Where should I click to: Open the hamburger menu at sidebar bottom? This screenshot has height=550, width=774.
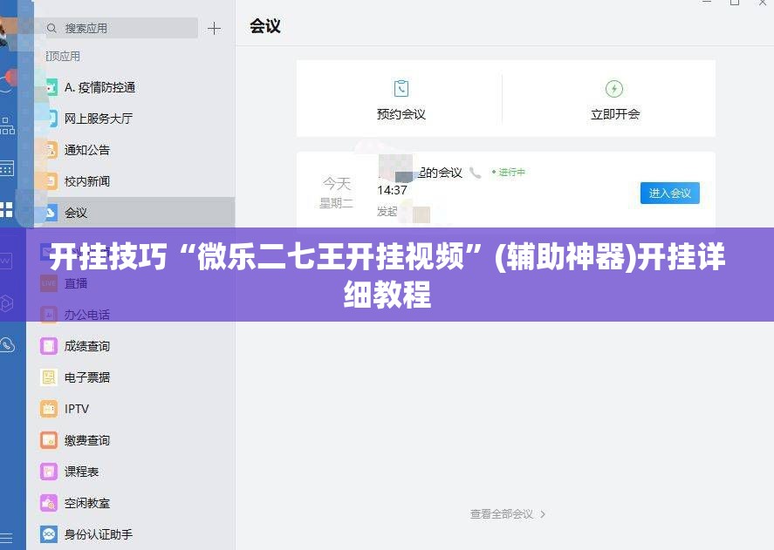coord(6,538)
